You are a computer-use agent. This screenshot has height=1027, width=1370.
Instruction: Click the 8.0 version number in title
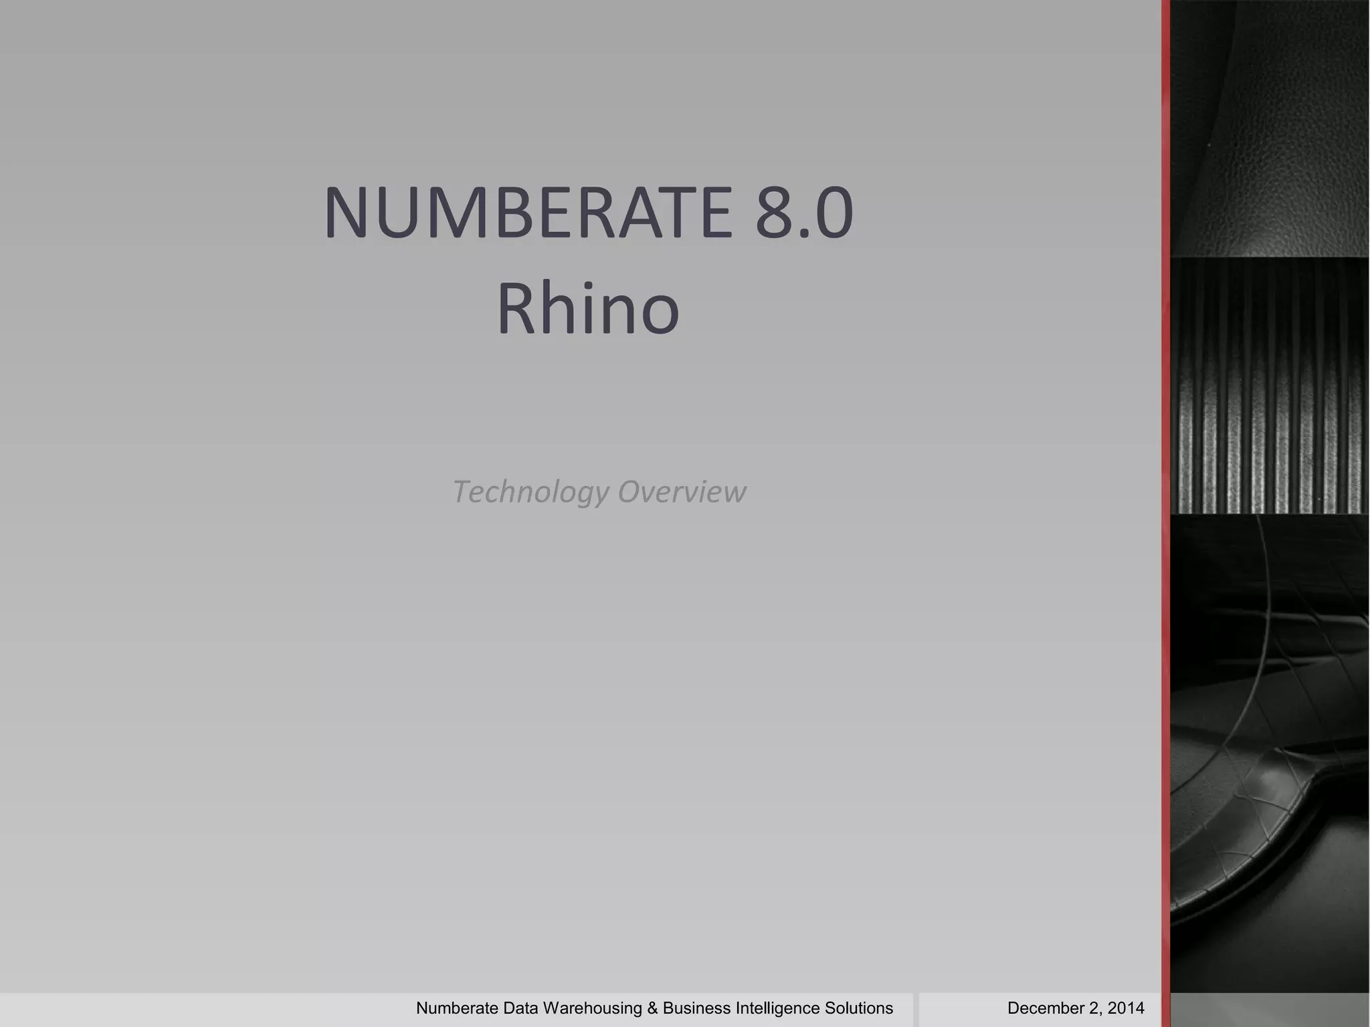[804, 213]
